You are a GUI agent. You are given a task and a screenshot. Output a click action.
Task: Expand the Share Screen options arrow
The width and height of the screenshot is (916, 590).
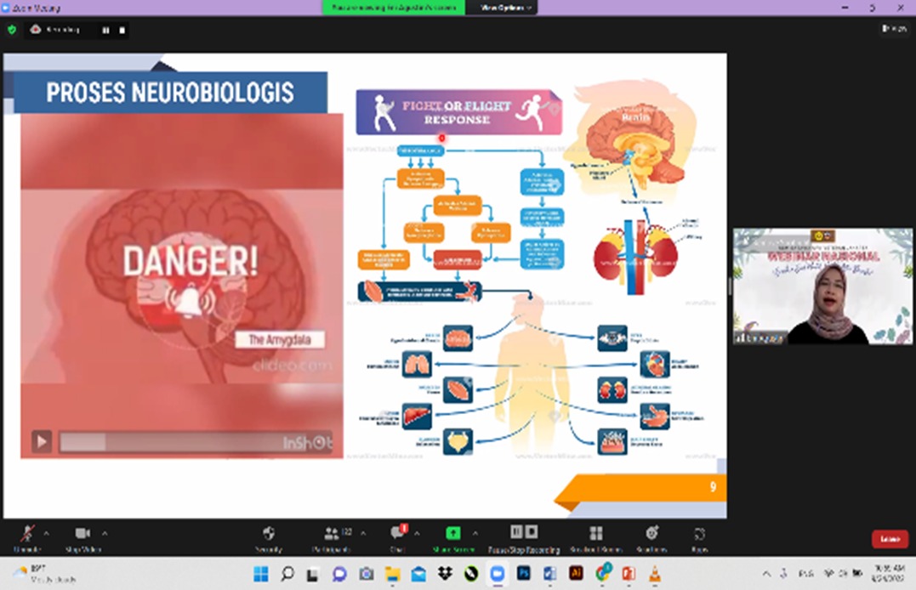pos(475,534)
